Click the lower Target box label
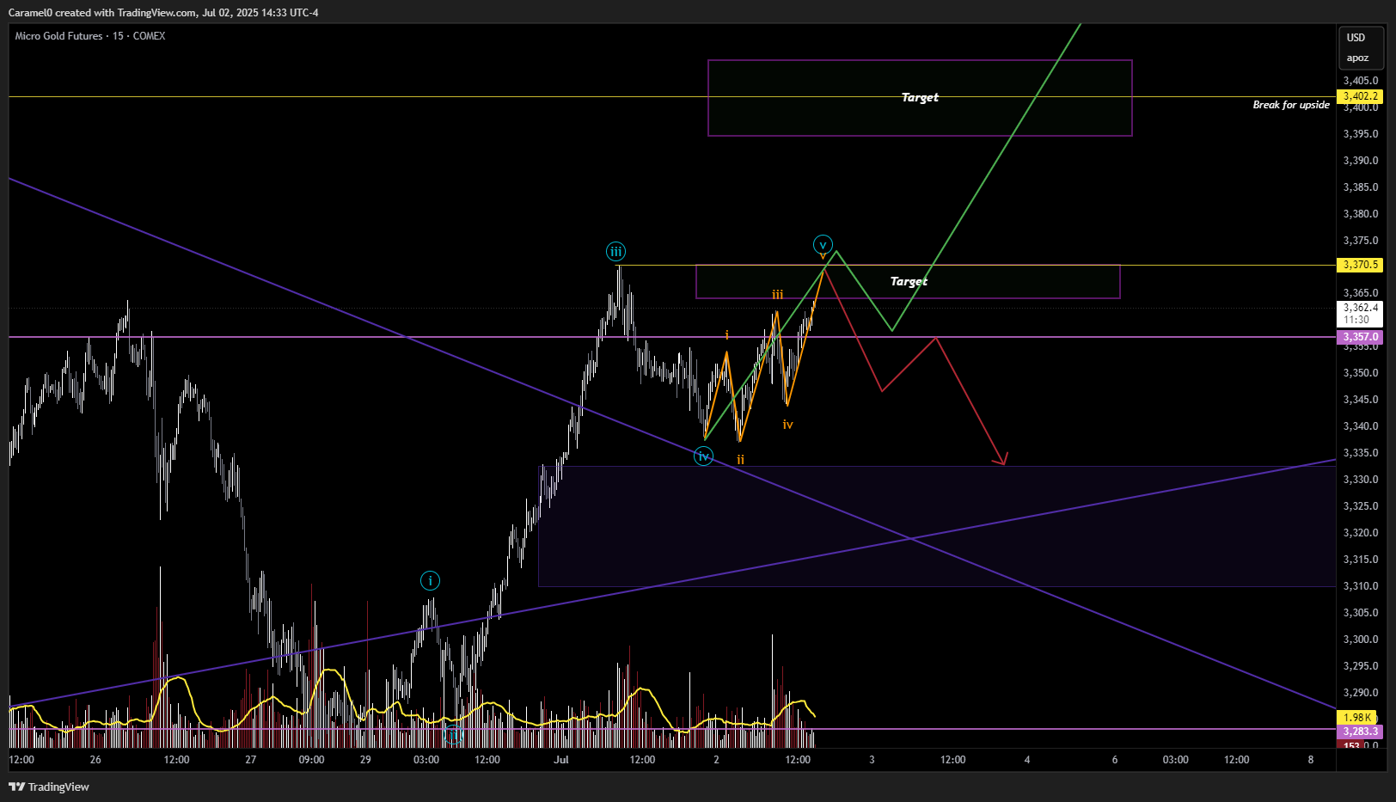The width and height of the screenshot is (1396, 802). point(909,281)
